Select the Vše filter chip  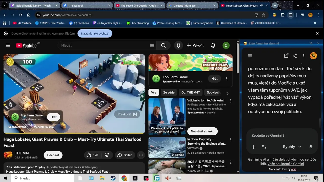154,93
